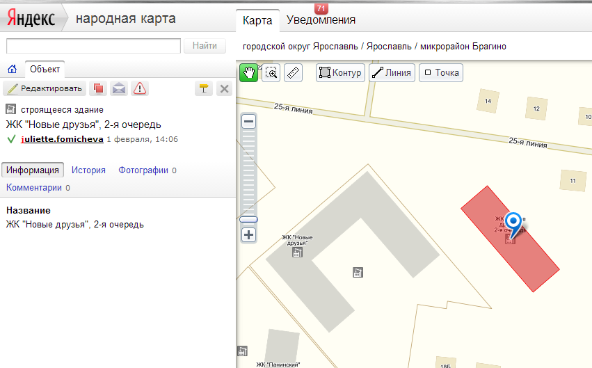
Task: Select the zoom-to-area magnifier tool
Action: pos(271,72)
